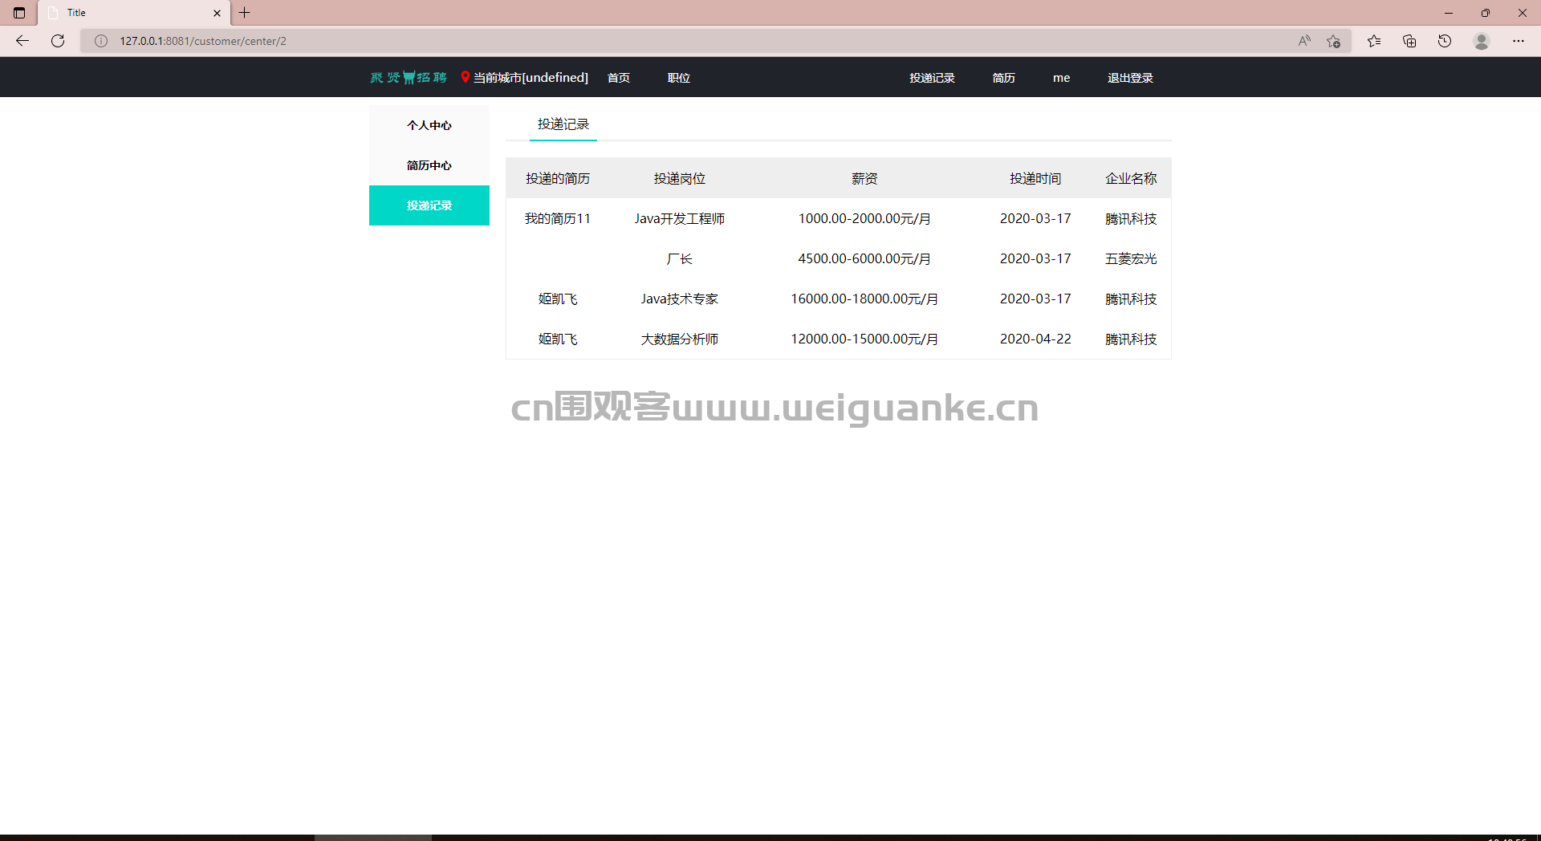Reload the page with refresh icon
This screenshot has width=1541, height=841.
pos(58,41)
